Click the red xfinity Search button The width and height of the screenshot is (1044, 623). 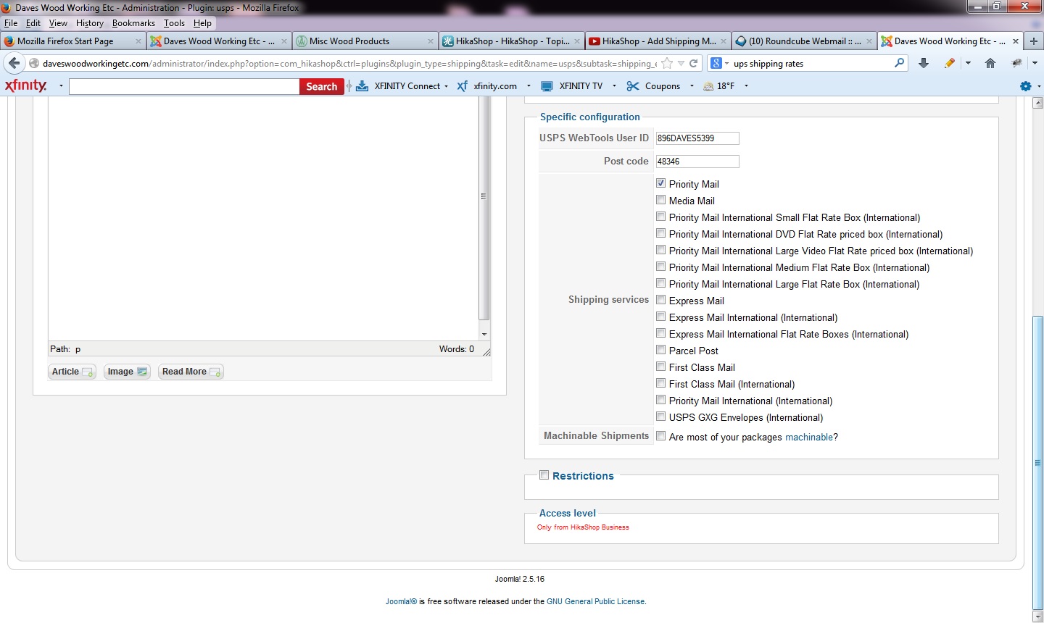click(322, 86)
